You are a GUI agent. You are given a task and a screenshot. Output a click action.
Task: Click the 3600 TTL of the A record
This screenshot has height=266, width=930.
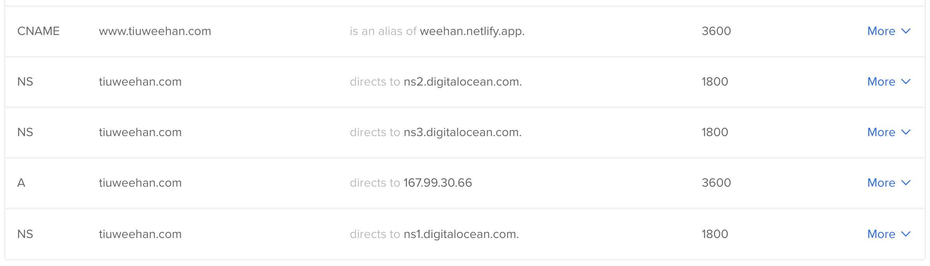click(716, 183)
